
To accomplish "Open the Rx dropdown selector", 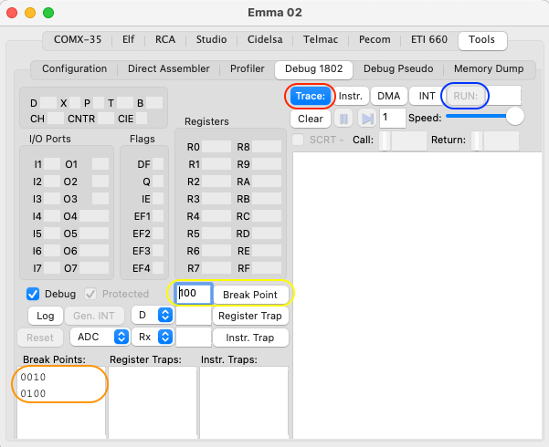I will pyautogui.click(x=153, y=337).
